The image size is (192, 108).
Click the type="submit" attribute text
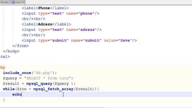point(53,40)
